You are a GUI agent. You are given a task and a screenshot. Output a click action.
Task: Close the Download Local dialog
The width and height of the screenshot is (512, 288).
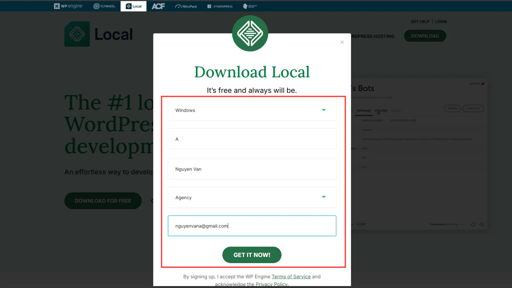tap(342, 42)
